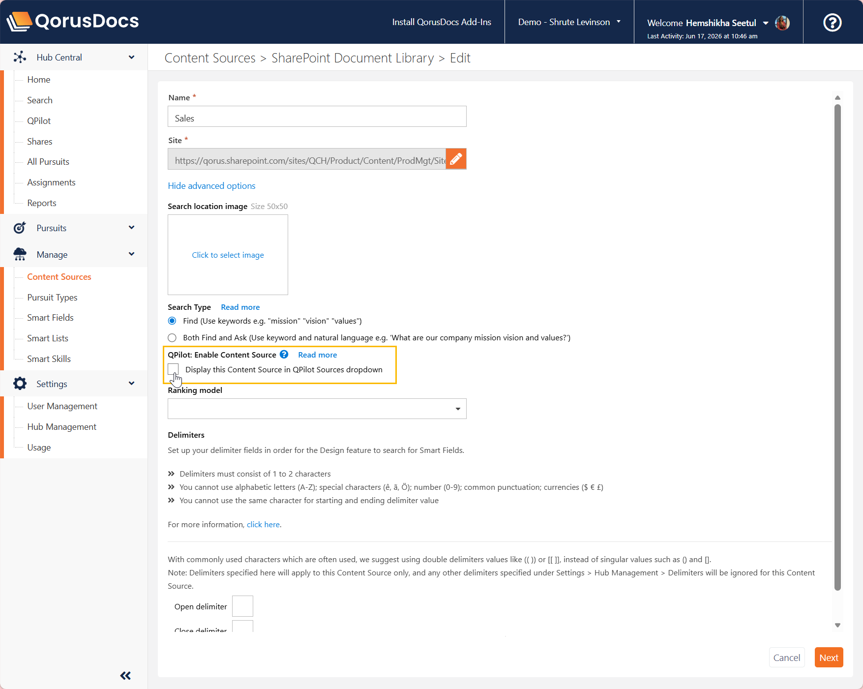Click the Manage cloud icon

[x=20, y=254]
